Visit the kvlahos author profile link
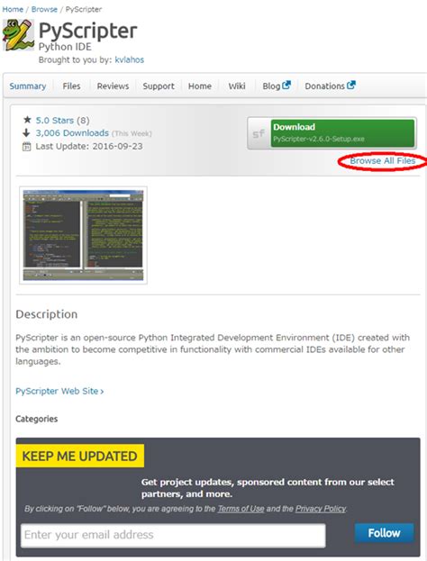Screen dimensions: 427x561 click(129, 59)
